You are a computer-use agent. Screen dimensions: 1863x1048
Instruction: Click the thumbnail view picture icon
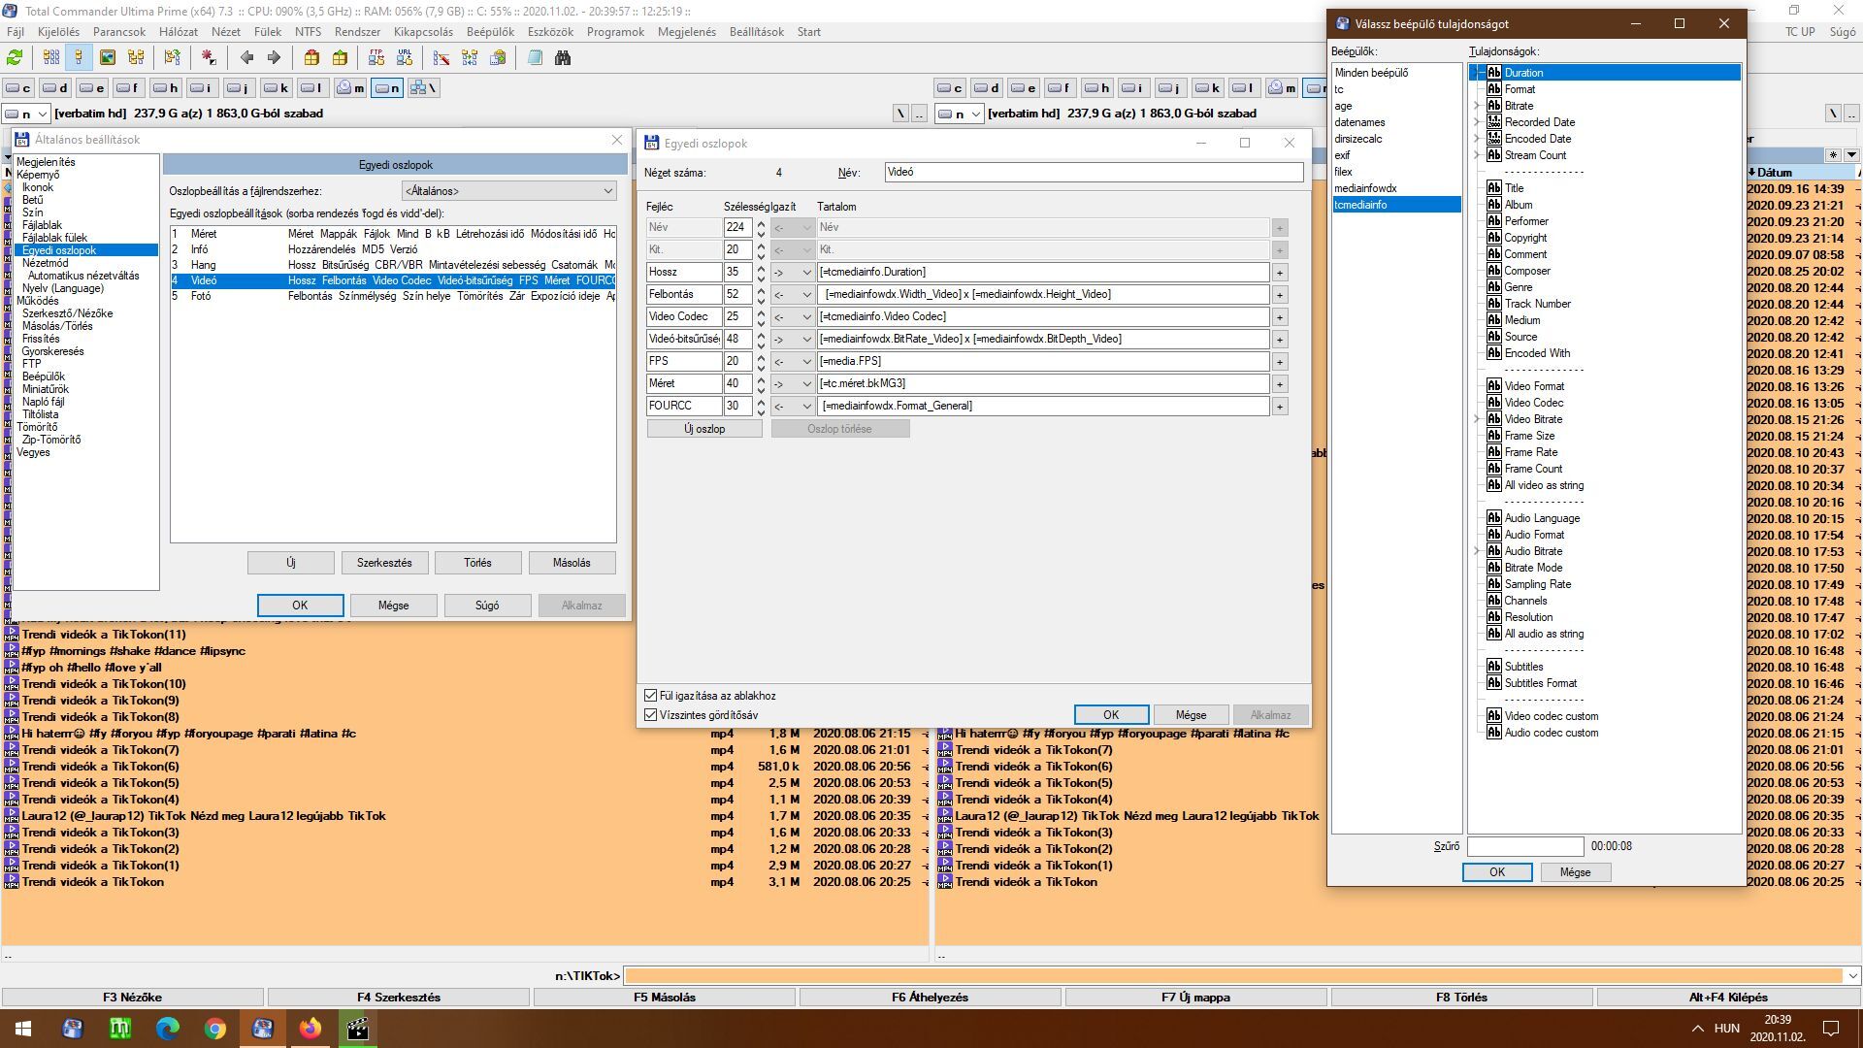pyautogui.click(x=108, y=58)
